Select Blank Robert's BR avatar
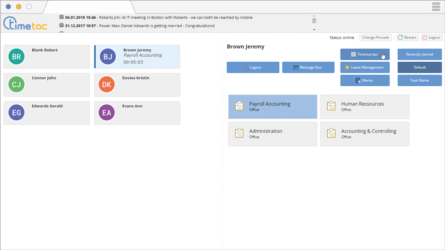This screenshot has height=250, width=445. tap(16, 57)
